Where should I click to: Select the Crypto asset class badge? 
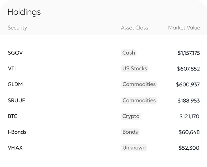[x=131, y=116]
